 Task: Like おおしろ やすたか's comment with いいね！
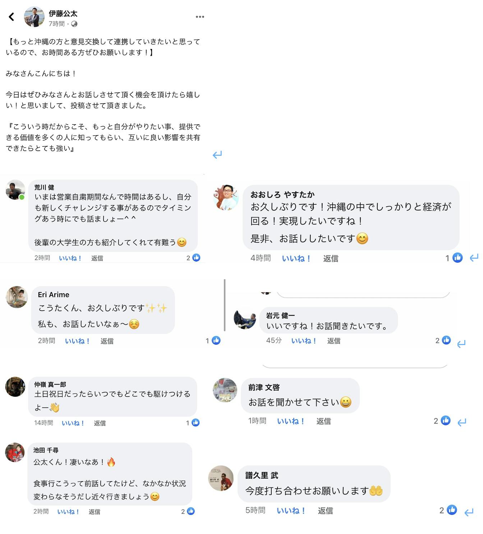click(x=296, y=258)
